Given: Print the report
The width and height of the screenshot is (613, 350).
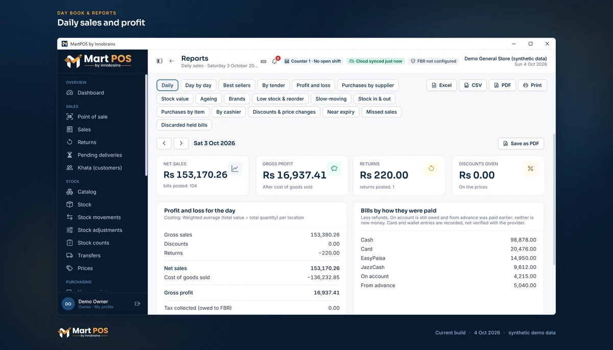Looking at the screenshot, I should [532, 85].
